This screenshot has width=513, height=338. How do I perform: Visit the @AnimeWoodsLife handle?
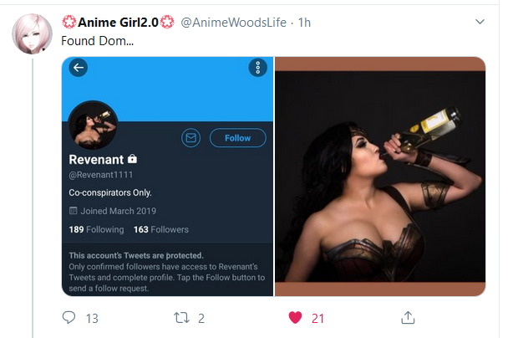tap(234, 23)
